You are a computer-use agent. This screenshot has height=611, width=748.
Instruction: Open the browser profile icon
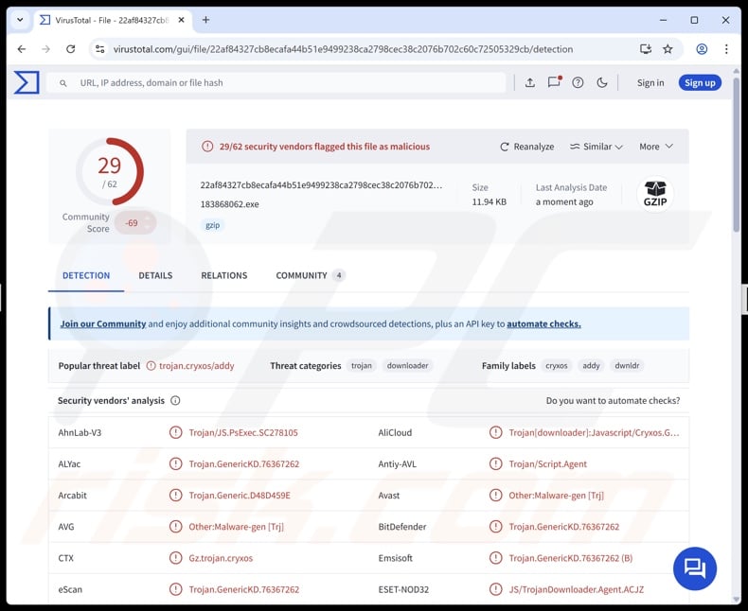click(x=702, y=48)
